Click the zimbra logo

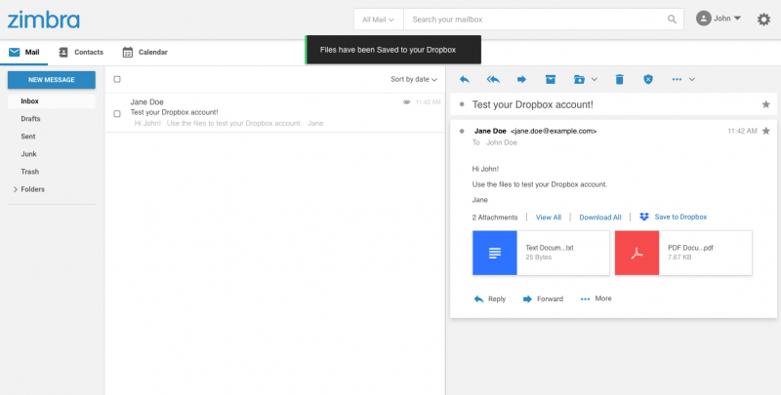(x=43, y=20)
